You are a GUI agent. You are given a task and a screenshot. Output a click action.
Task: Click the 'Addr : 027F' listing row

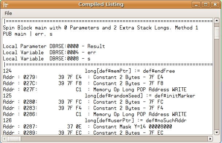95,90
